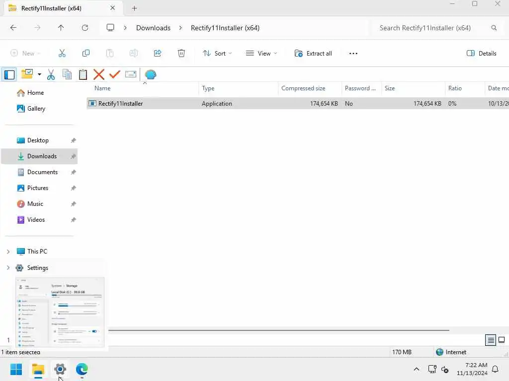The width and height of the screenshot is (509, 381).
Task: Click the File Explorer taskbar icon
Action: click(38, 369)
